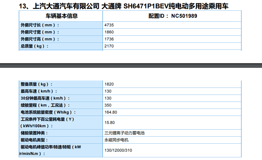262x160 pixels.
Task: Click the label '外廓尺寸高（mm）：'
Action: click(x=40, y=39)
